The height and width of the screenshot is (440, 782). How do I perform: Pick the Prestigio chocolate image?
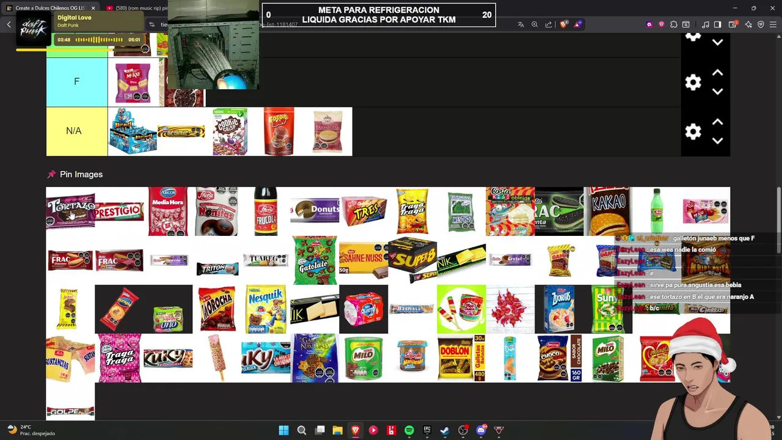click(119, 211)
